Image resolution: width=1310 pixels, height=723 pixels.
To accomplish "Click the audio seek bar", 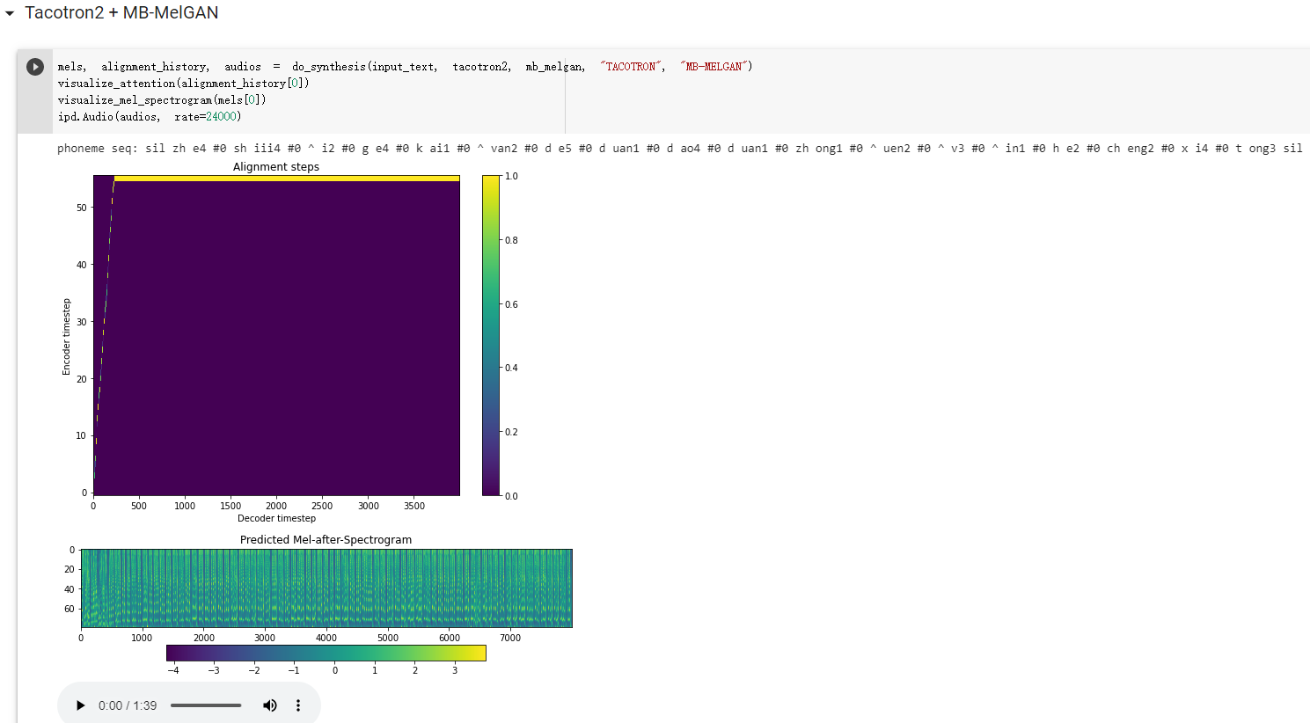I will 205,705.
